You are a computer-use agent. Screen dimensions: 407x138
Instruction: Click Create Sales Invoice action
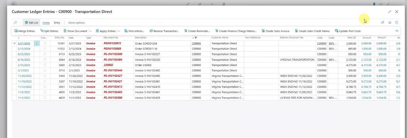point(275,31)
